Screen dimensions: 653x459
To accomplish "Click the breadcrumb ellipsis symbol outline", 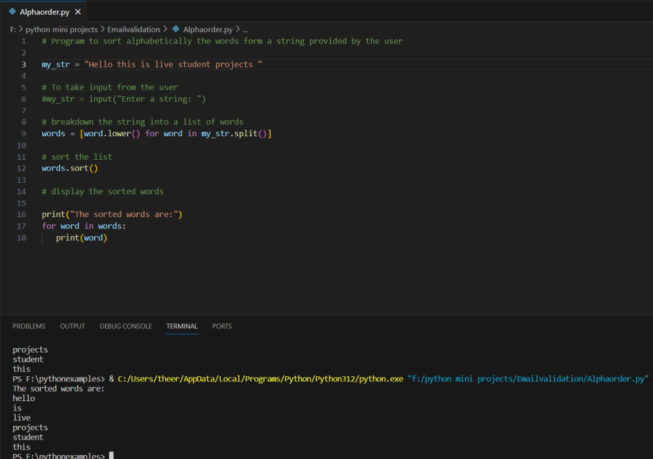I will click(x=246, y=29).
